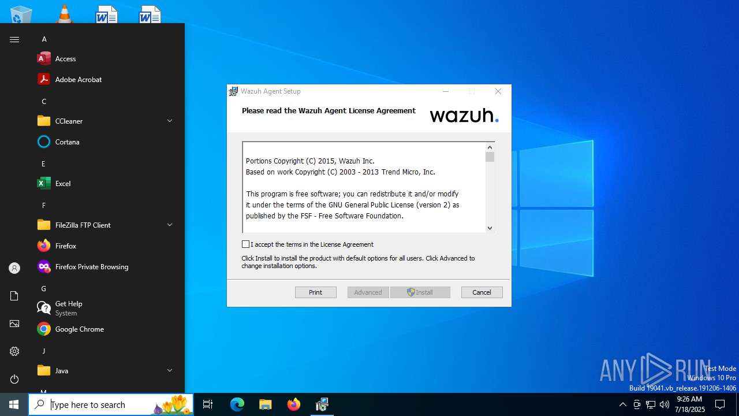Open VLC desktop shortcut icon
The image size is (739, 416).
point(65,13)
